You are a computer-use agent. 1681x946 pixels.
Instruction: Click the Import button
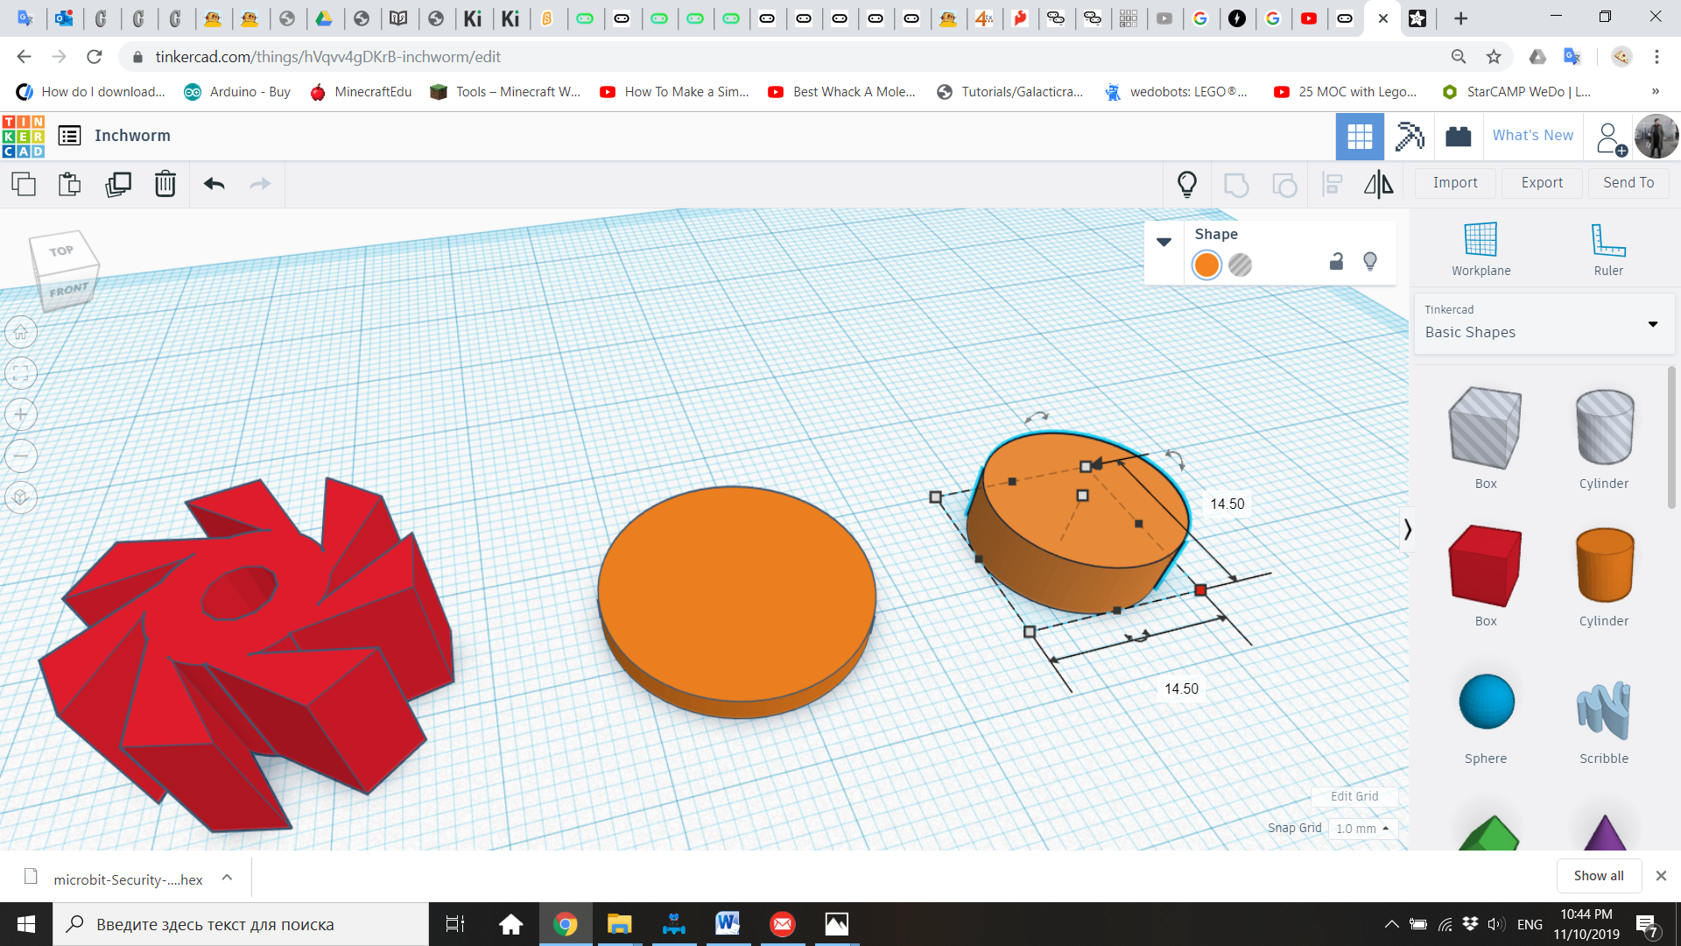[x=1455, y=182]
